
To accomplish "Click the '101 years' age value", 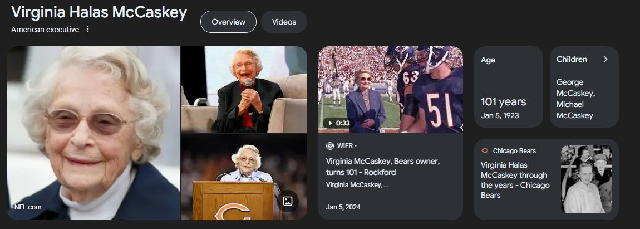I will pos(503,102).
